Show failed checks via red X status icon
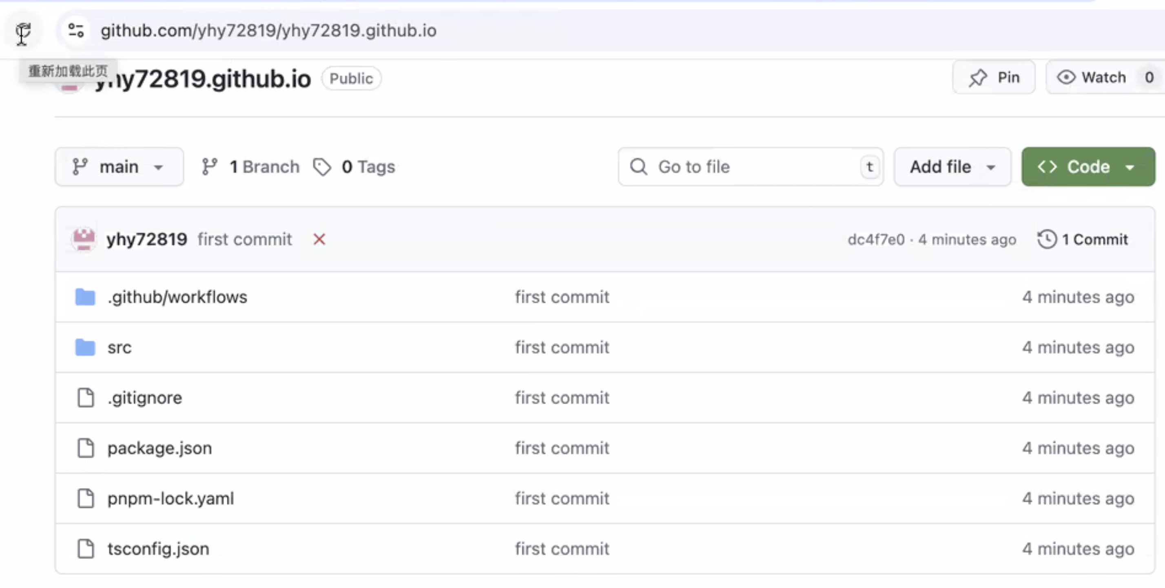 pos(319,239)
